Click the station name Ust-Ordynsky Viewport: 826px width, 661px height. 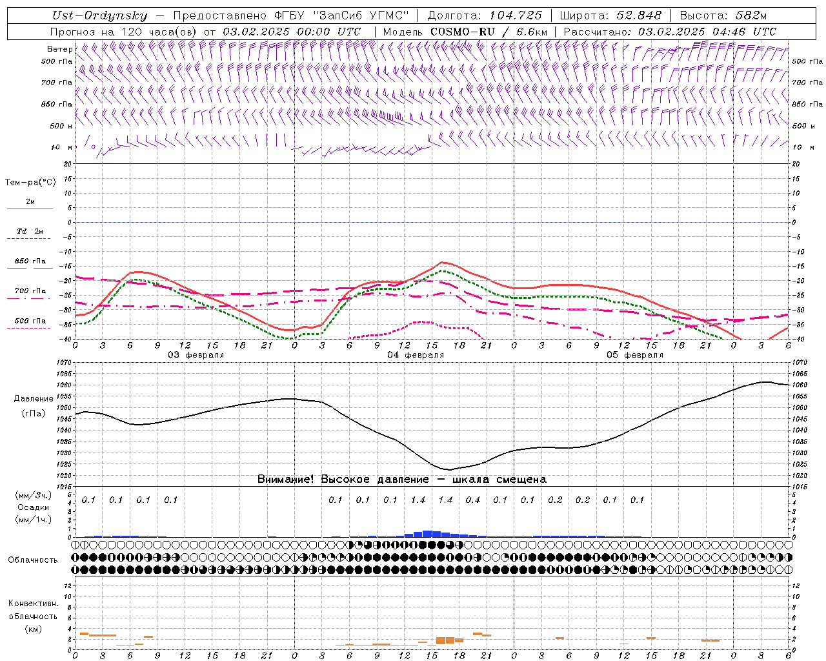[x=99, y=15]
